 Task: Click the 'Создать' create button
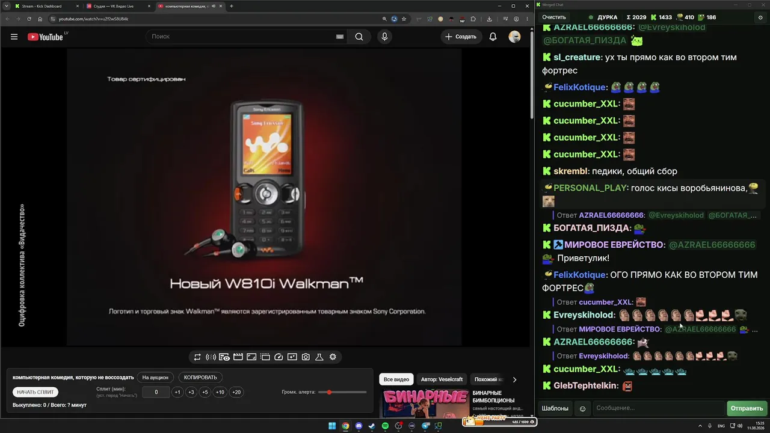[x=461, y=37]
